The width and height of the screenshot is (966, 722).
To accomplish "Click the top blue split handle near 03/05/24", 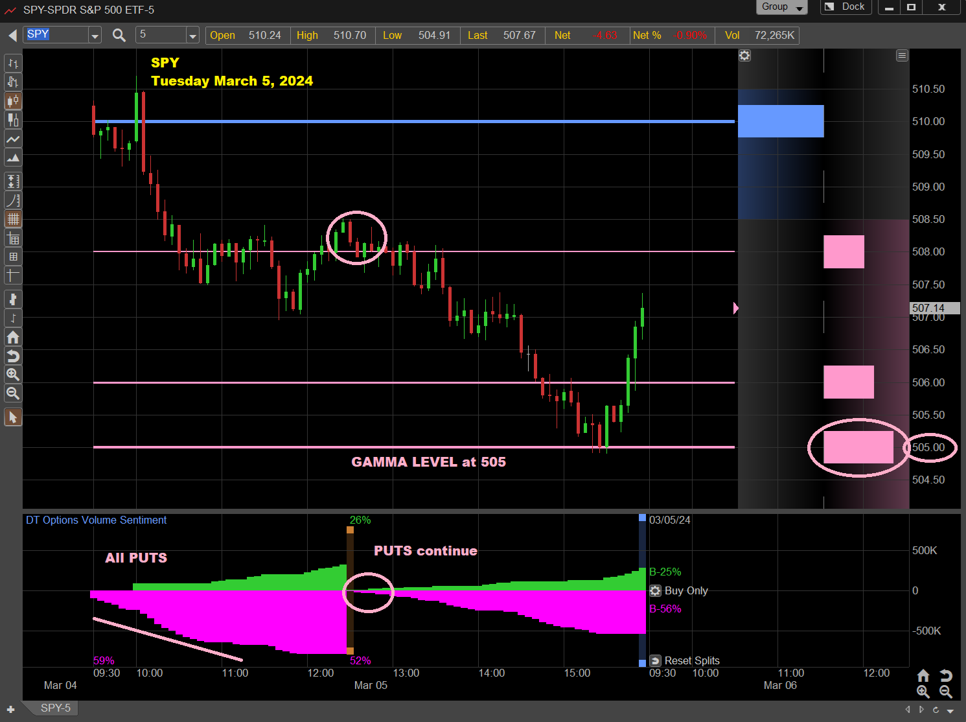I will coord(642,518).
